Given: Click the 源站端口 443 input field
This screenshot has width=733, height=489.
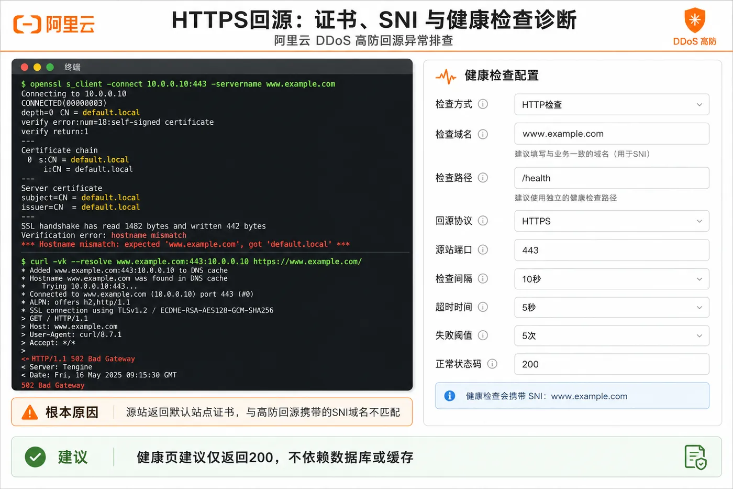Looking at the screenshot, I should coord(612,250).
